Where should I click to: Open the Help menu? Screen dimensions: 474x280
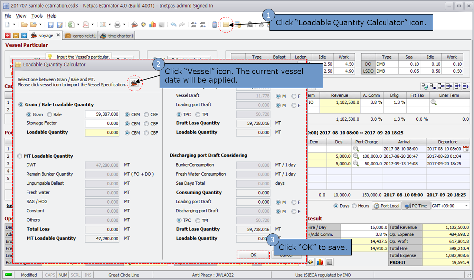(x=52, y=16)
